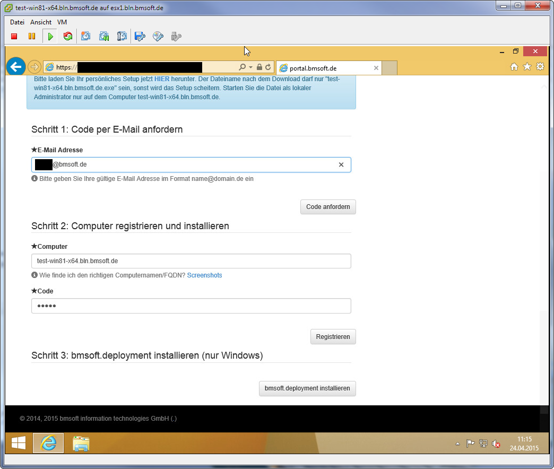Open the Windows Start button
This screenshot has height=469, width=554.
pos(19,443)
